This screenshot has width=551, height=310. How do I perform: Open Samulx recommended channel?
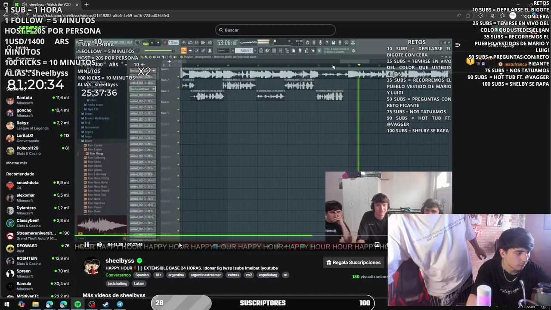point(38,286)
